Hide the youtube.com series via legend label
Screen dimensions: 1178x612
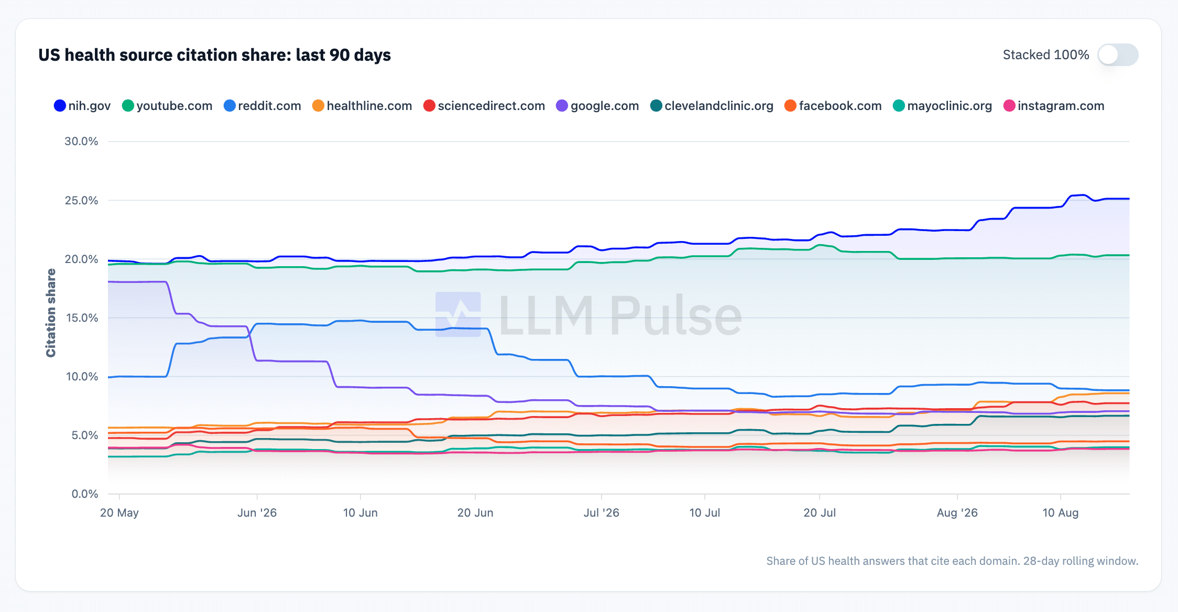(x=174, y=106)
